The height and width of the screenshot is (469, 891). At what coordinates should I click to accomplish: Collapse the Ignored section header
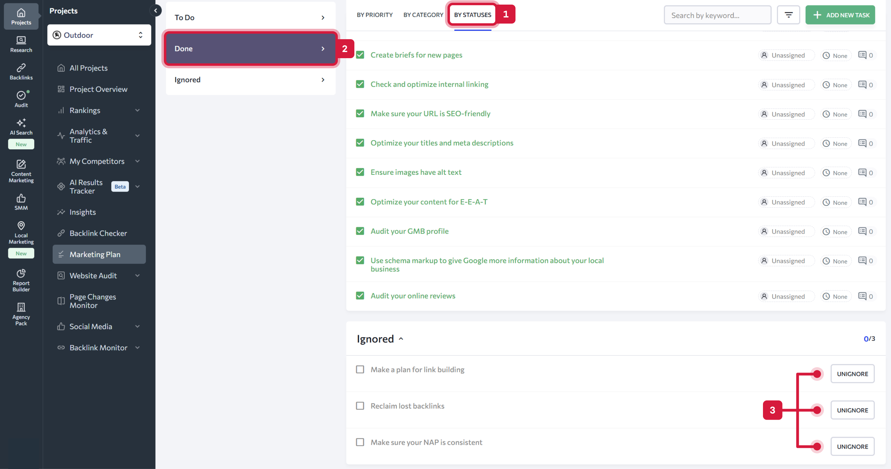(x=401, y=339)
